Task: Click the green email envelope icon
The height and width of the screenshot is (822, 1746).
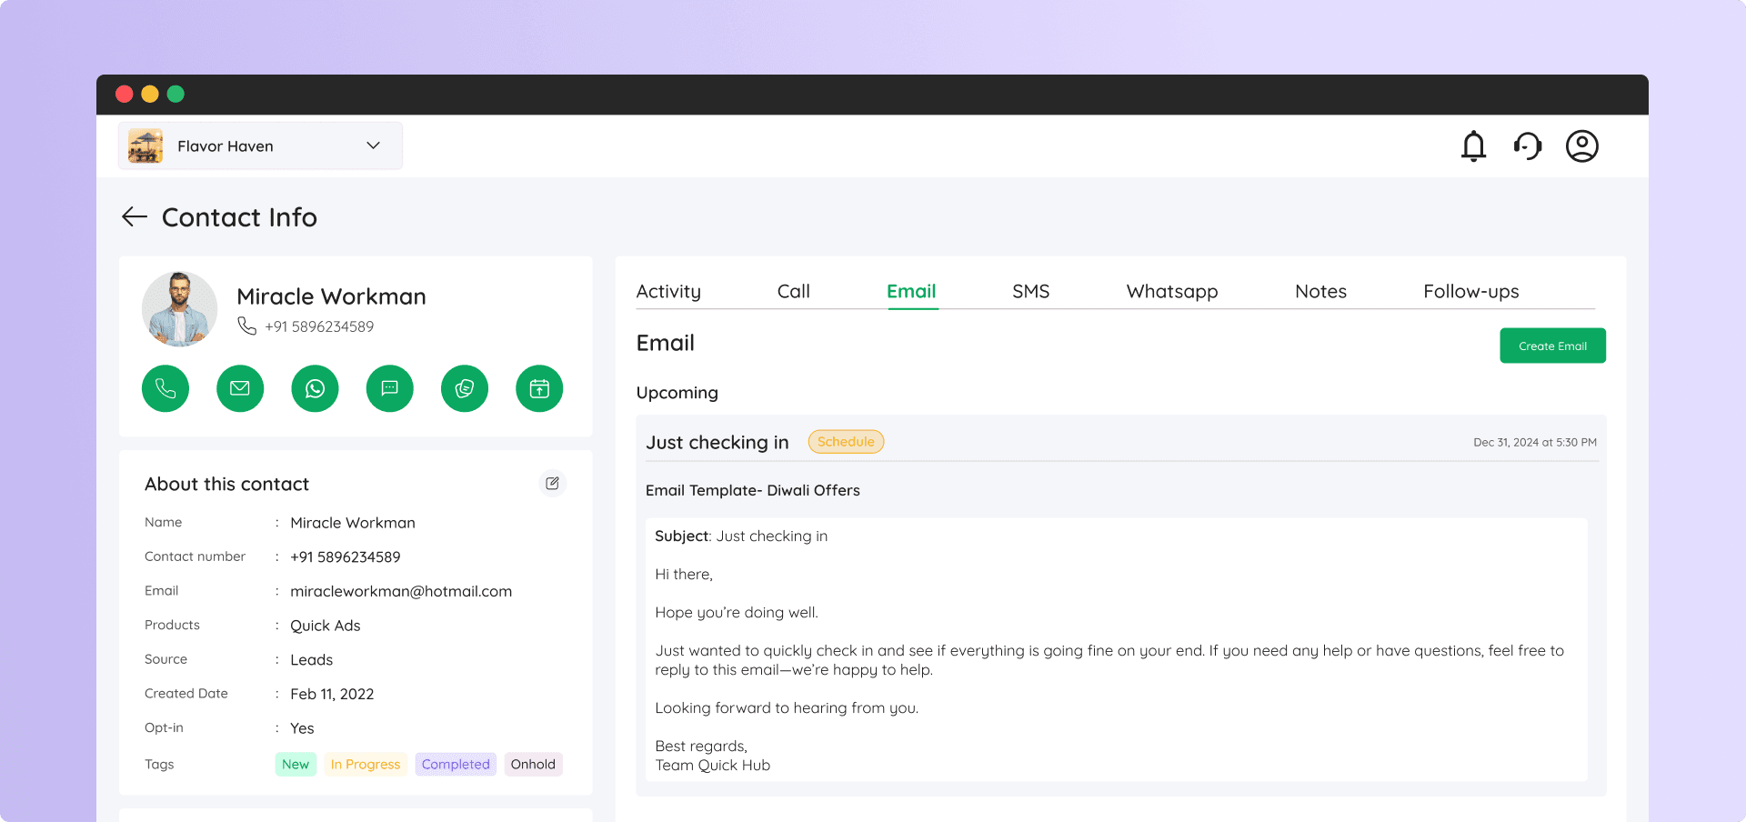Action: 240,388
